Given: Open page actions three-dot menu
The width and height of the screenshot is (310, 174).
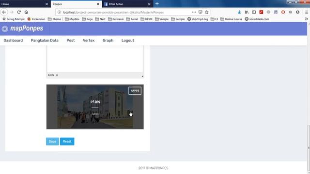Looking at the screenshot, I should 194,12.
